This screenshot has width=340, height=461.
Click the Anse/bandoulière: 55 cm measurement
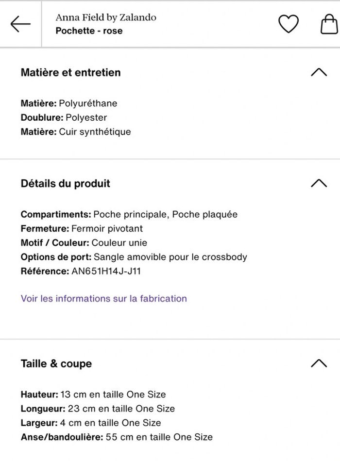pyautogui.click(x=116, y=437)
